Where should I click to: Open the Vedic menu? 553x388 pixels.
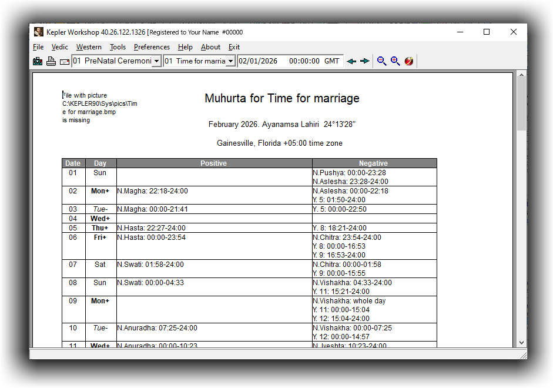pyautogui.click(x=59, y=47)
